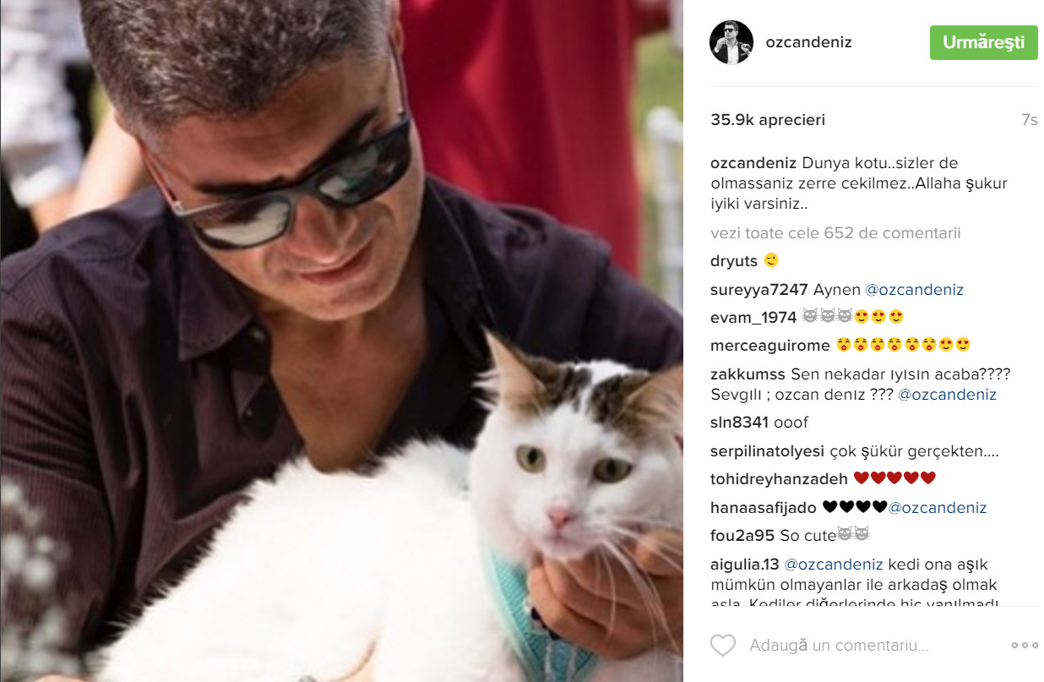Click the green Urmărești follow button

(x=984, y=42)
